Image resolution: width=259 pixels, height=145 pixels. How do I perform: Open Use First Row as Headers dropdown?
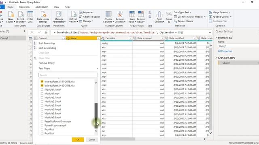[x=190, y=17]
